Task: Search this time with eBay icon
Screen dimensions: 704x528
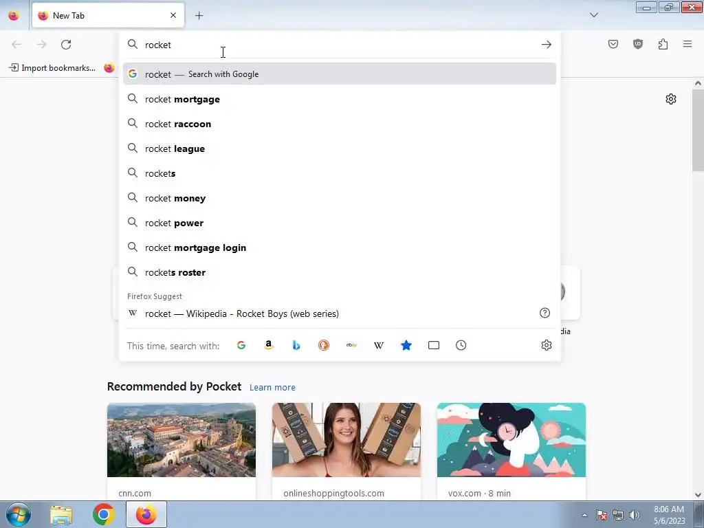Action: 351,345
